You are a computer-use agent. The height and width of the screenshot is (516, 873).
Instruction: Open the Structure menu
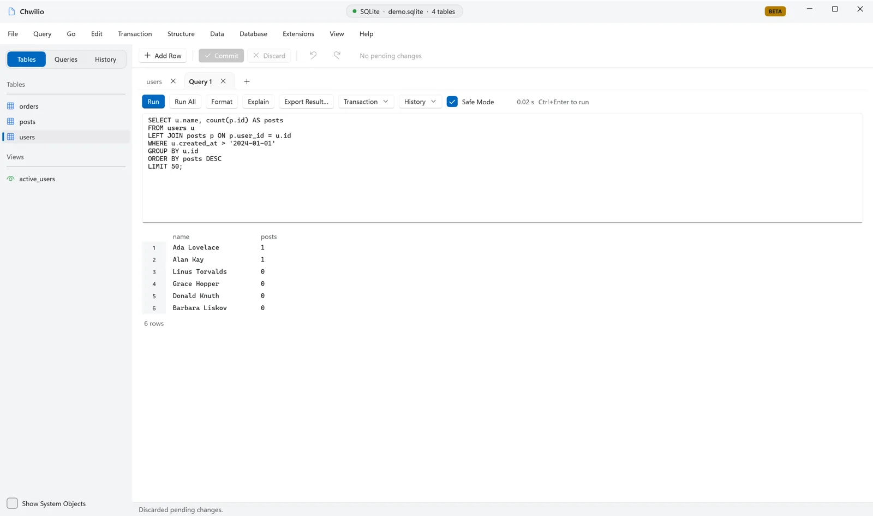(x=181, y=34)
